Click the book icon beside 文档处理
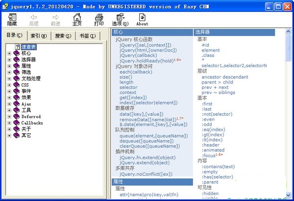The image size is (294, 201). 17,78
